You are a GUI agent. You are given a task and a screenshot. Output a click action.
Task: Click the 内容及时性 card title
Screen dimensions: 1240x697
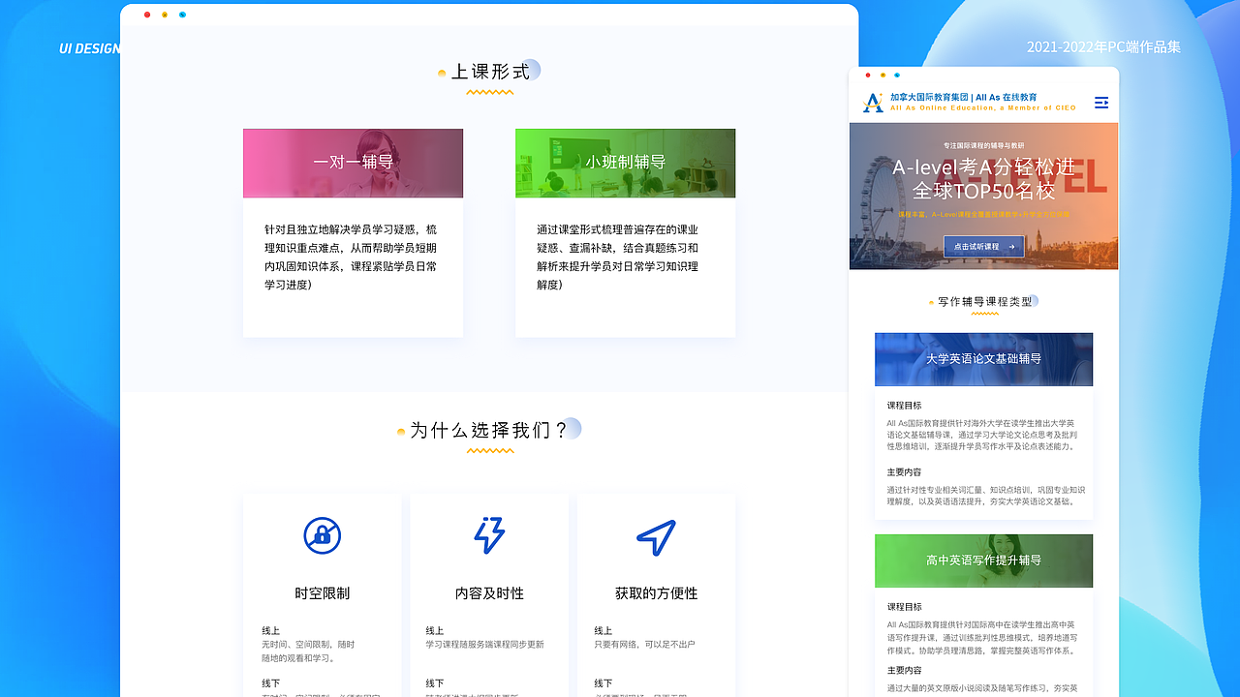(x=489, y=593)
